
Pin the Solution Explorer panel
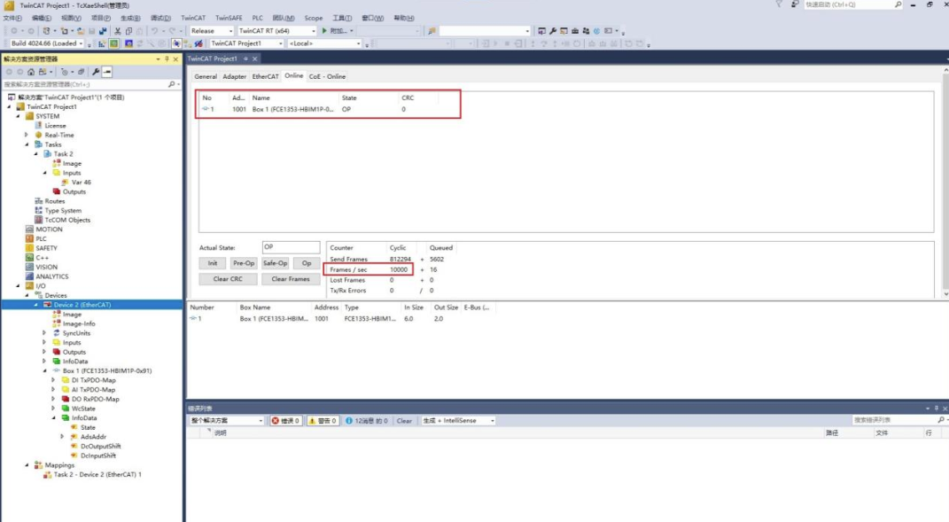point(167,58)
